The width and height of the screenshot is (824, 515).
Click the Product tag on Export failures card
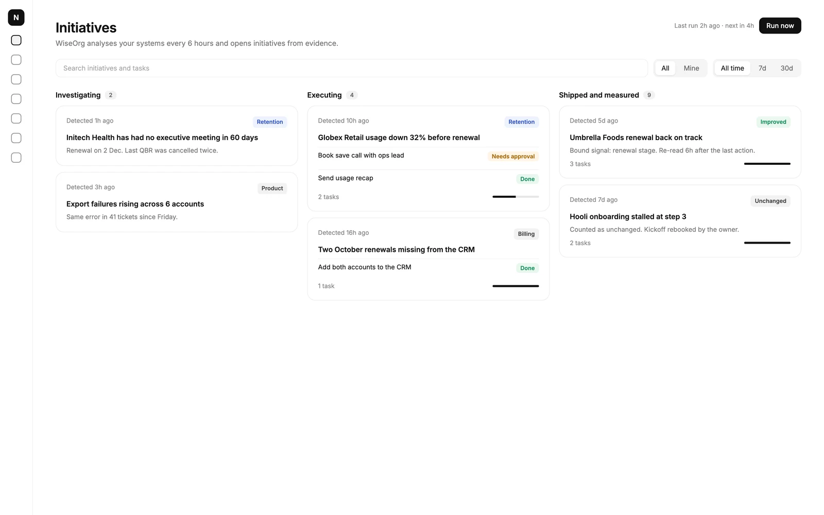tap(272, 188)
